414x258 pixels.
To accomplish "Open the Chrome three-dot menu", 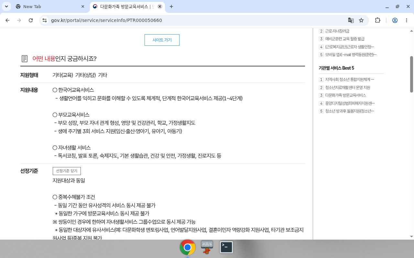I will (x=407, y=20).
